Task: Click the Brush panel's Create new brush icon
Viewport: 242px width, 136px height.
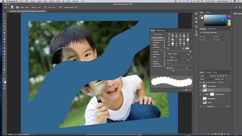Action: point(190,90)
